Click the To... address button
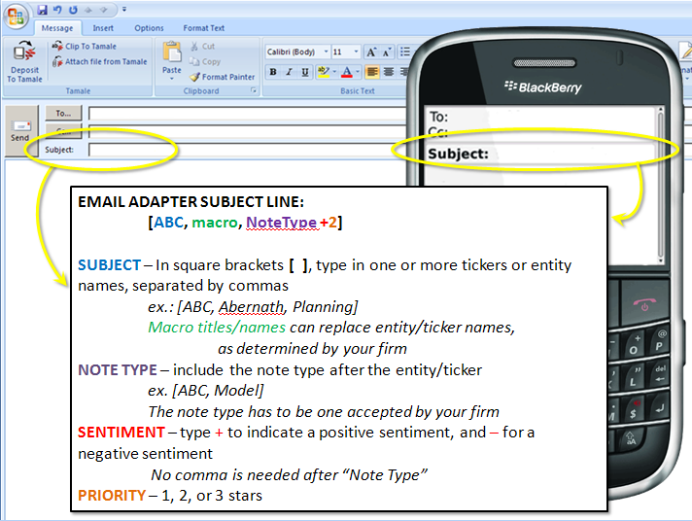 [x=63, y=114]
